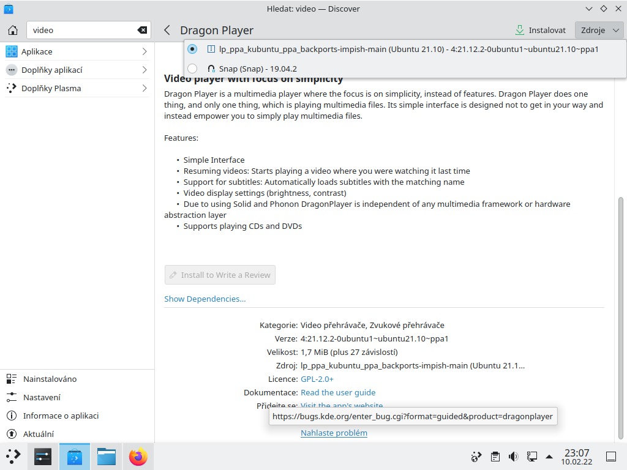Click the description vertical scrollbar

[x=621, y=318]
